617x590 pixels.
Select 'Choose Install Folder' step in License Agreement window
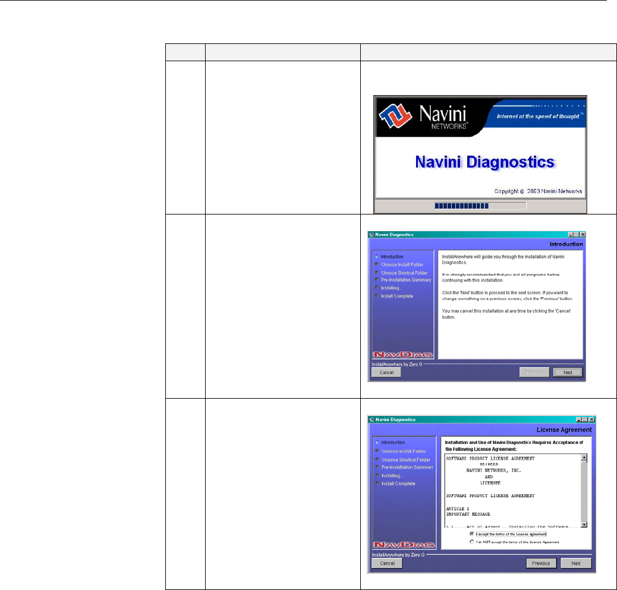[x=404, y=451]
